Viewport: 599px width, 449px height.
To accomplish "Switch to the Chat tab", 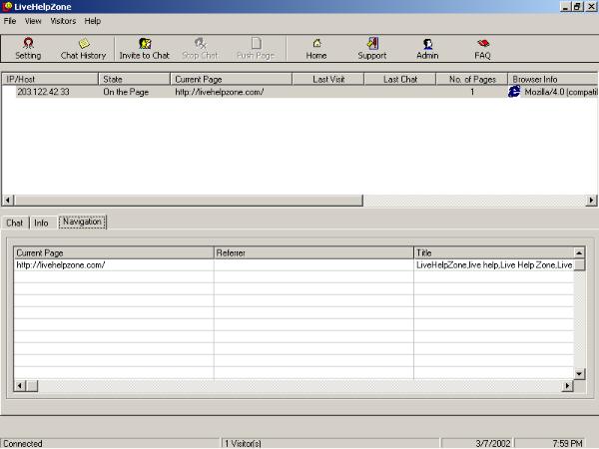I will tap(15, 223).
